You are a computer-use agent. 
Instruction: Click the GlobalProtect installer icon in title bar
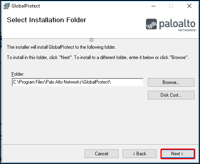coord(6,6)
